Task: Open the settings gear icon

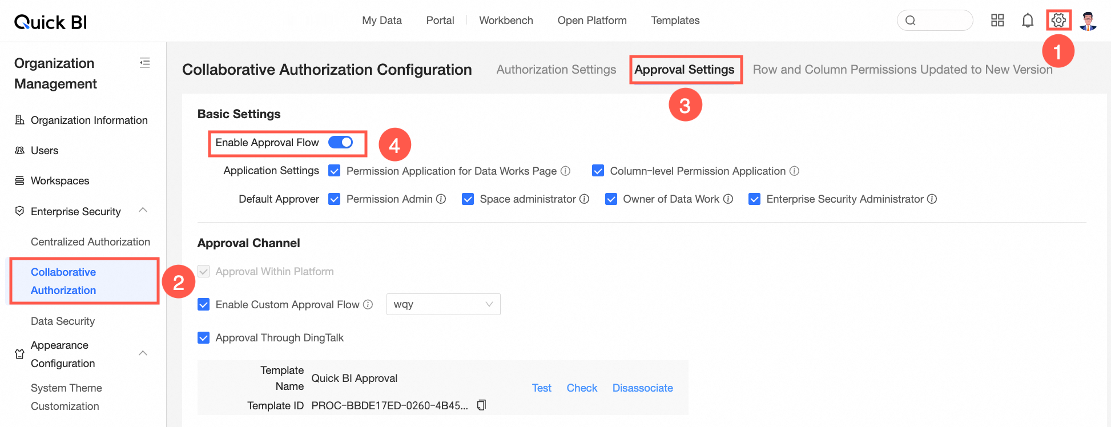Action: click(1058, 21)
